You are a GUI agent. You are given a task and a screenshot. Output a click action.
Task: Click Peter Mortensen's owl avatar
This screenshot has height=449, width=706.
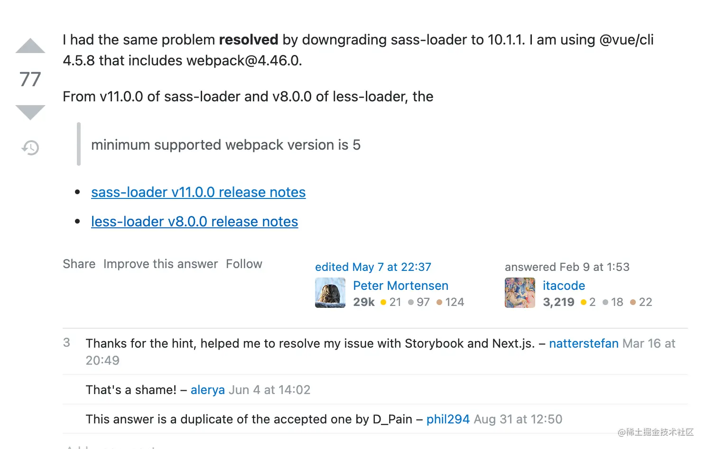[x=330, y=293]
